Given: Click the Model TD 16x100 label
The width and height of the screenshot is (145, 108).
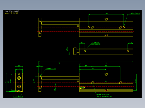Looking at the screenshot, I should coord(11,13).
